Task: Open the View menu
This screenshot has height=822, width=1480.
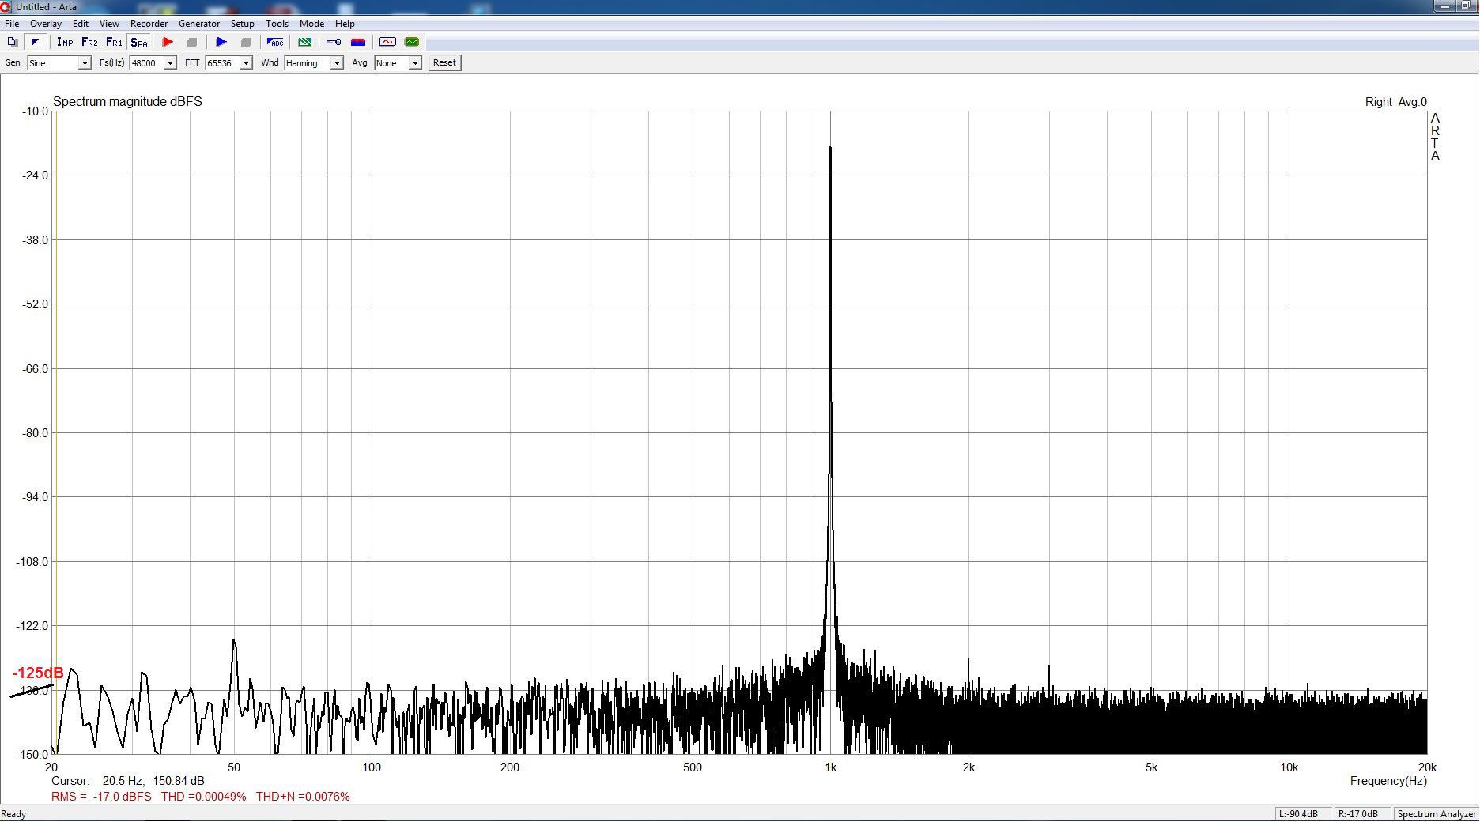Action: [109, 24]
